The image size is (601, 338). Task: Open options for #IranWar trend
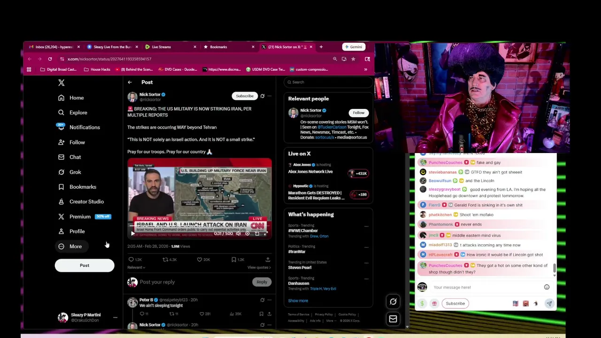(x=366, y=247)
